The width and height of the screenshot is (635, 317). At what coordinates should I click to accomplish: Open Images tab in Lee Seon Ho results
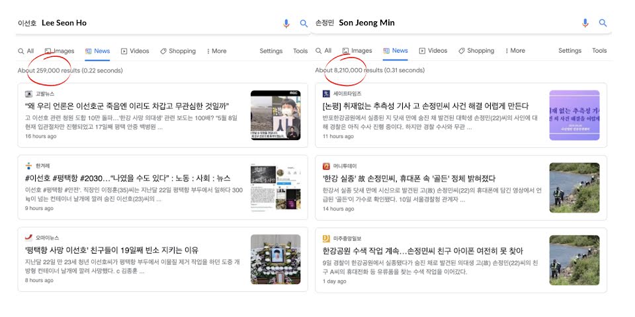pos(60,51)
